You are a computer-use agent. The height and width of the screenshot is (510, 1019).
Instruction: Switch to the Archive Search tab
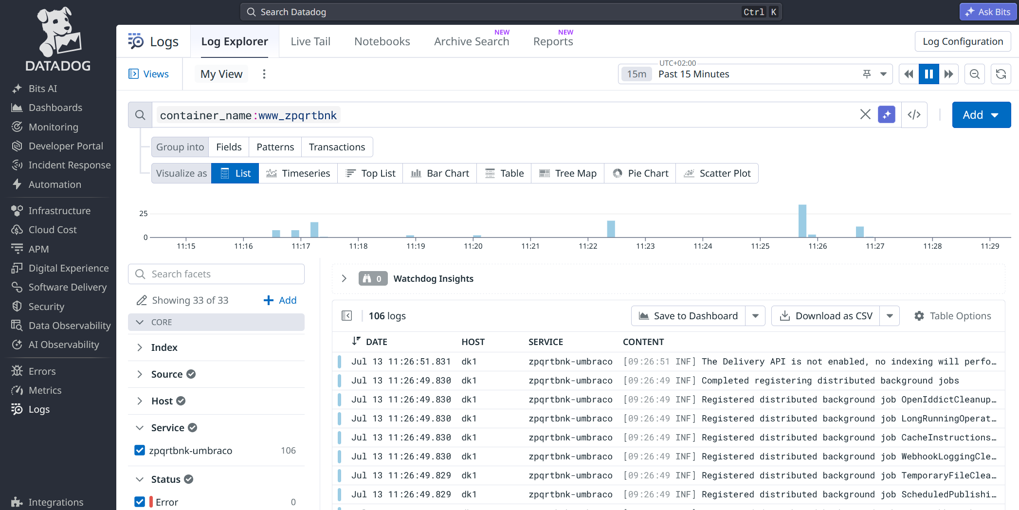472,41
